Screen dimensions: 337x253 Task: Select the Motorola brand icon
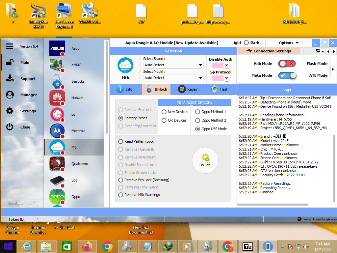[57, 131]
